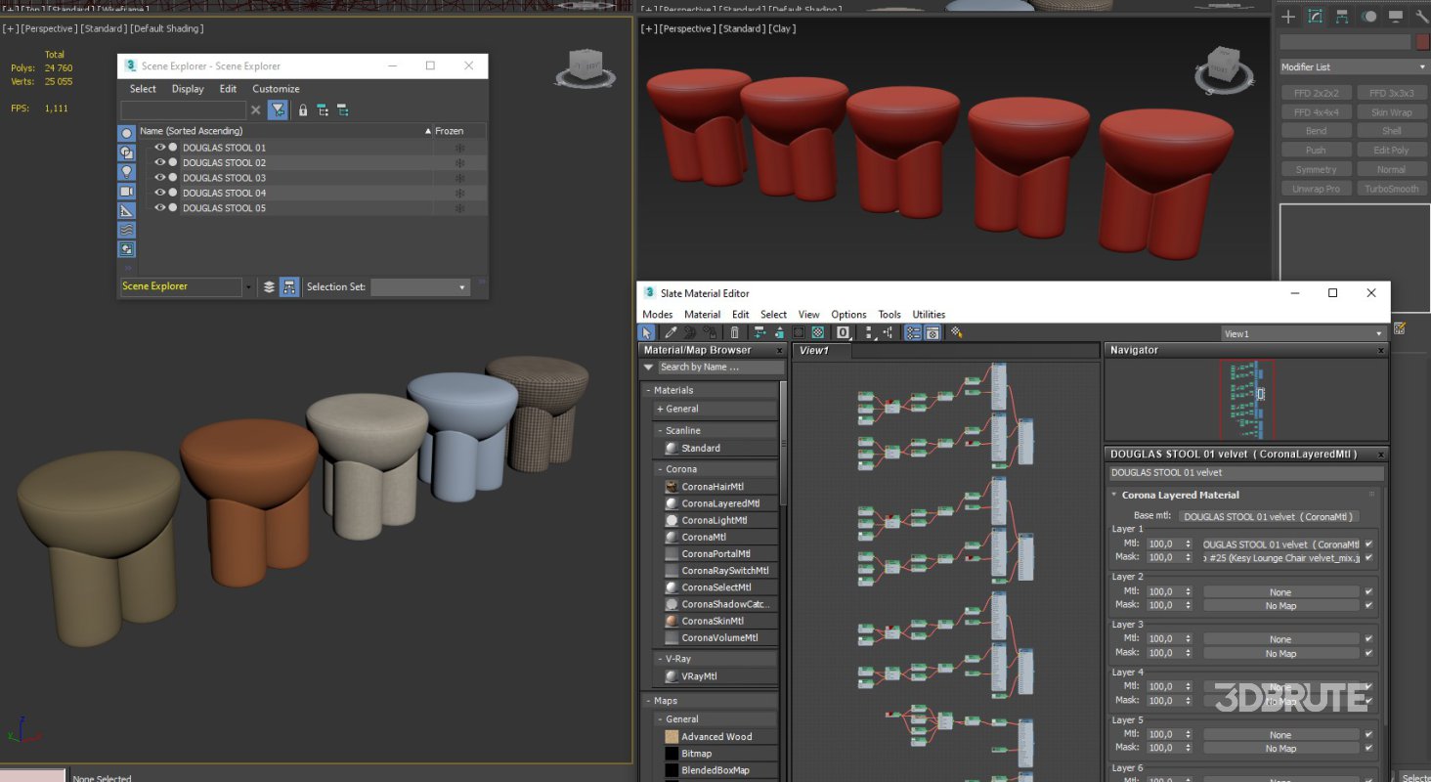
Task: Disable the display filter funnel toggle
Action: pos(278,109)
